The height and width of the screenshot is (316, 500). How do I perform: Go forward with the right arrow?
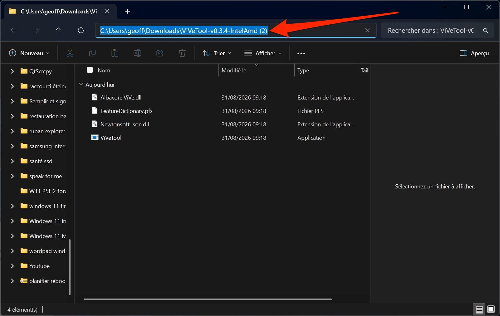point(36,30)
